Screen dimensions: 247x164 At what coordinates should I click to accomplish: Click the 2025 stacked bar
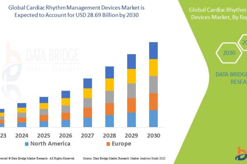tap(44, 112)
